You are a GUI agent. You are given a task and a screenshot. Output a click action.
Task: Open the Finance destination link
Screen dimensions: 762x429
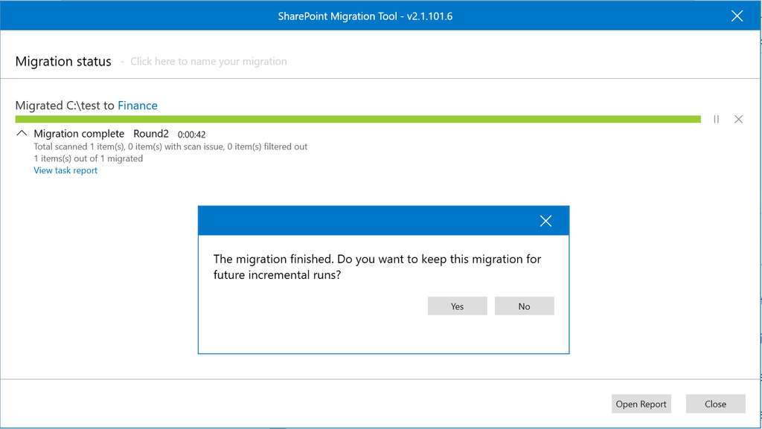138,105
